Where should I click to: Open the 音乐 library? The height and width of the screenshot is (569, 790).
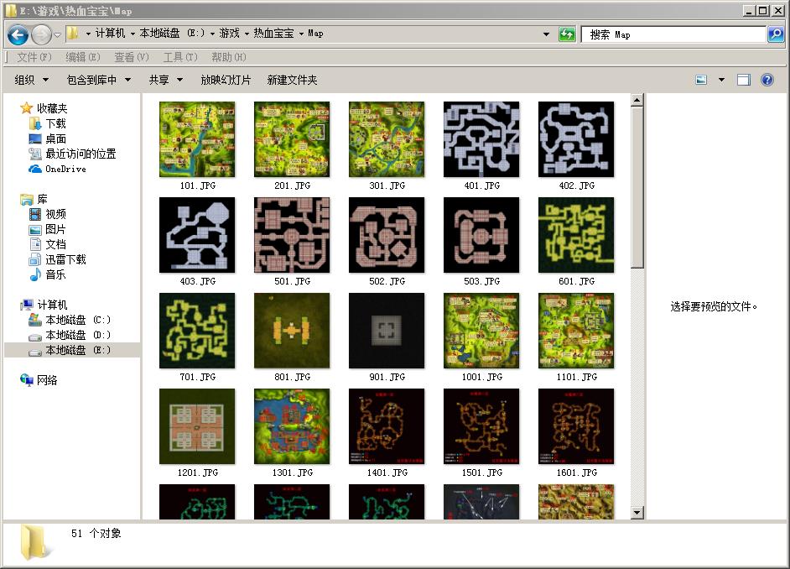coord(55,274)
